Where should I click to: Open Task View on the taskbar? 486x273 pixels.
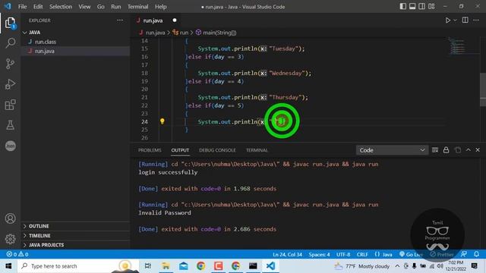click(x=148, y=266)
